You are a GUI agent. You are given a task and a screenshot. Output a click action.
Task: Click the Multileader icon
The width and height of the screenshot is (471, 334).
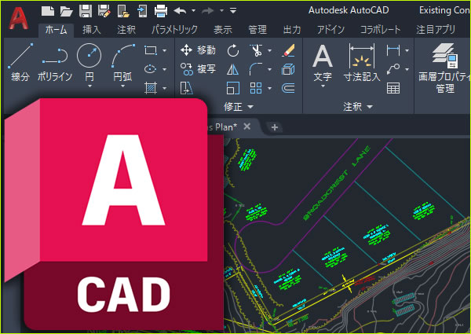[x=393, y=69]
